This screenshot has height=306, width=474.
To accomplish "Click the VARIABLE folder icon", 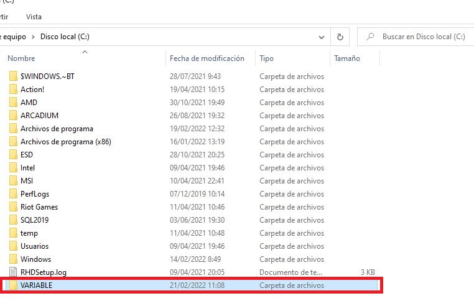I will coord(13,285).
